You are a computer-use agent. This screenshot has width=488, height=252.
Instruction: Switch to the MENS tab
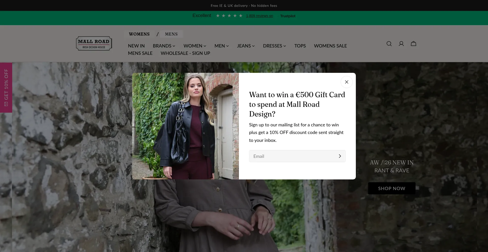coord(171,34)
